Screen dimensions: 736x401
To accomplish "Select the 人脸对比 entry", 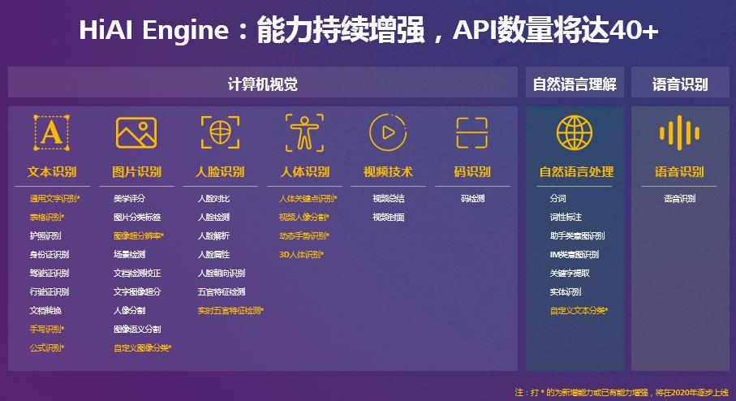I will tap(214, 199).
